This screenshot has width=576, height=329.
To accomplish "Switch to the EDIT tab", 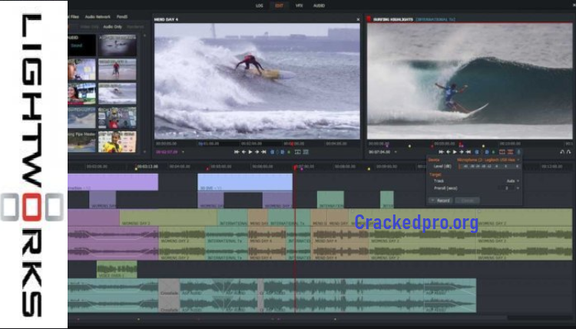I will (x=280, y=5).
